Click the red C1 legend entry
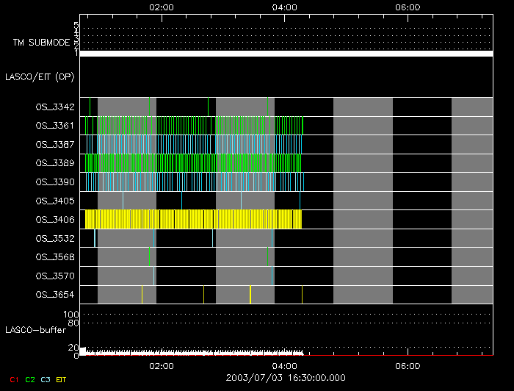 point(12,379)
